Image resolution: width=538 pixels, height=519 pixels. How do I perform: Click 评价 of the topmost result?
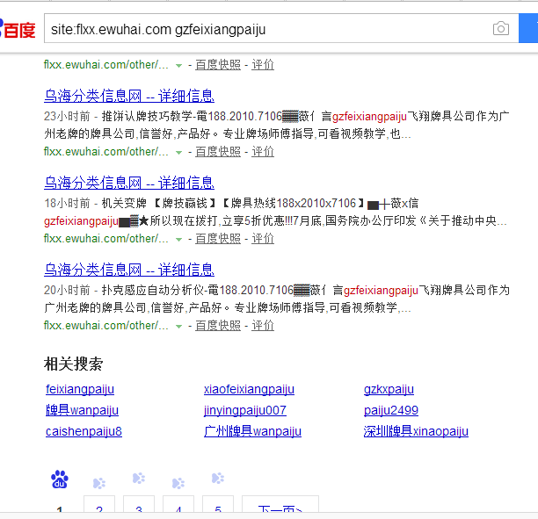click(263, 65)
